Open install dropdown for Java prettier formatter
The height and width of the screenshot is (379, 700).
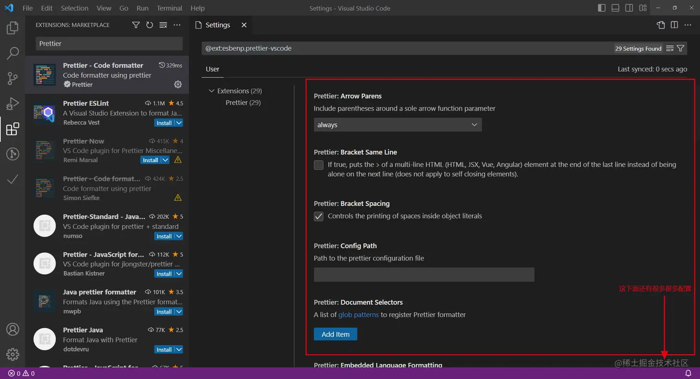pyautogui.click(x=179, y=311)
